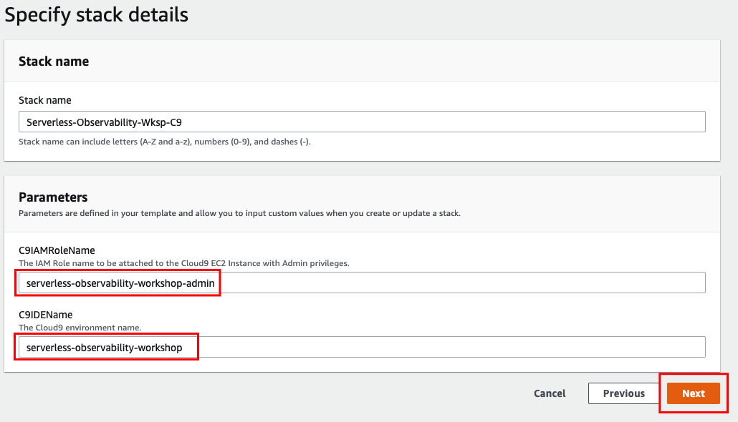This screenshot has height=422, width=738.
Task: Click the bold Stack name section heading
Action: (54, 62)
